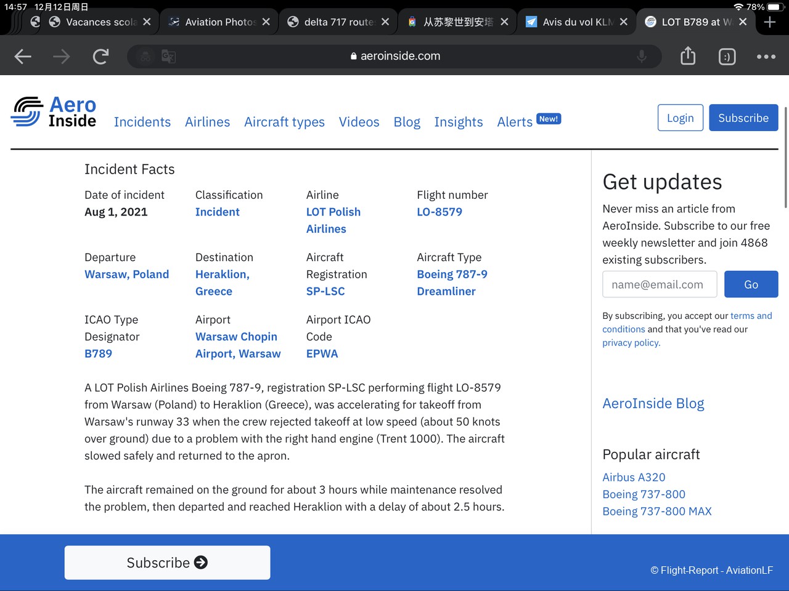Close the Vacances scolaires tab
The width and height of the screenshot is (789, 591).
[147, 22]
